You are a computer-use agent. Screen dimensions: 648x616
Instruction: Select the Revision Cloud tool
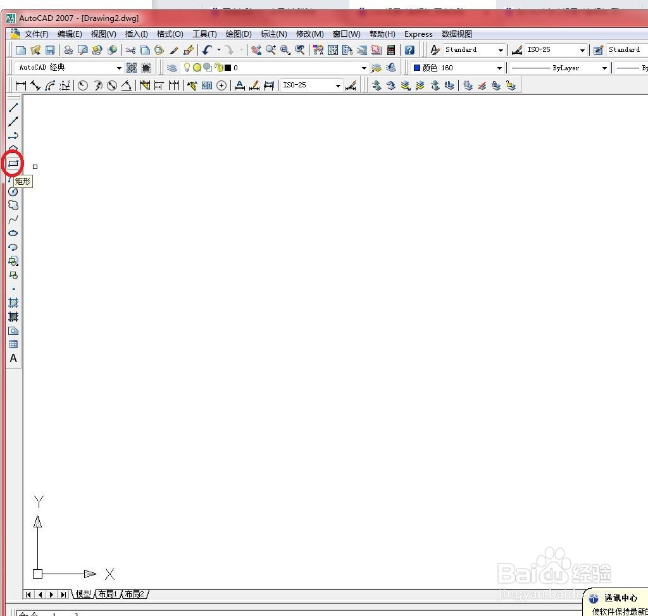tap(13, 206)
